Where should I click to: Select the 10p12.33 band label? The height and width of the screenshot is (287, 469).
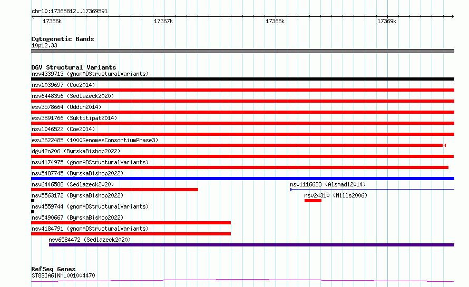click(44, 45)
